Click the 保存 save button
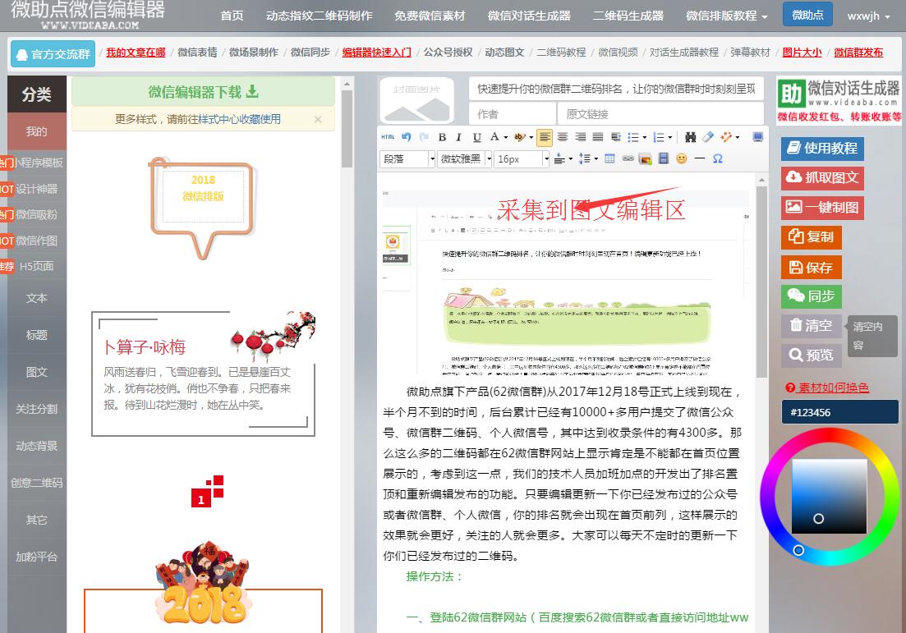Viewport: 906px width, 633px height. pyautogui.click(x=811, y=268)
